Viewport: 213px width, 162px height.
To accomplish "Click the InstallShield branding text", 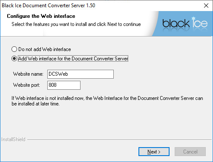I will coord(13,139).
